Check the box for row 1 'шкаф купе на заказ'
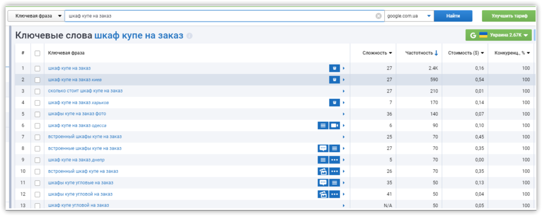The height and width of the screenshot is (216, 542). 37,68
